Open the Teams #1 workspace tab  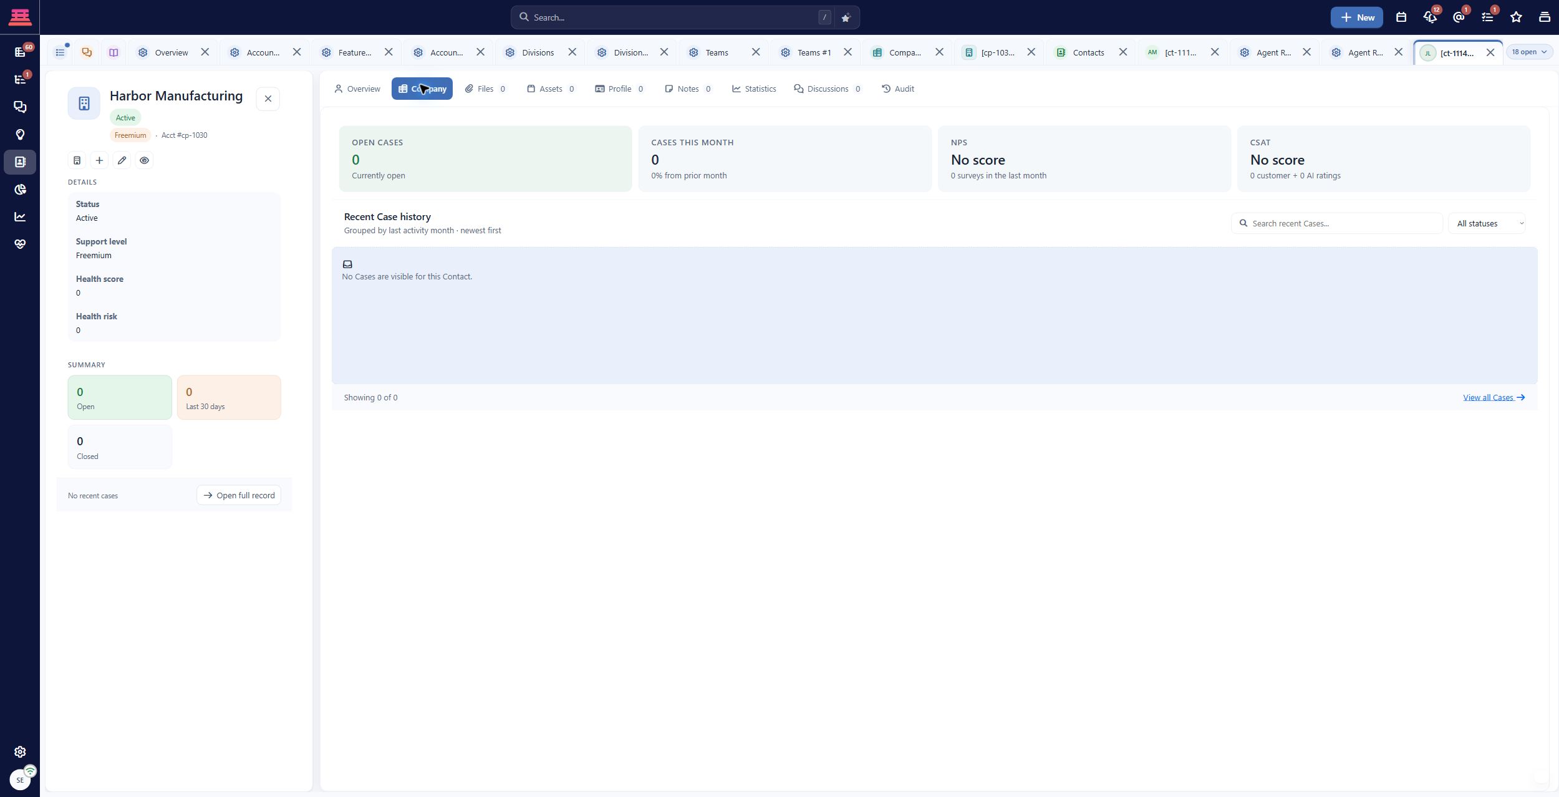click(x=814, y=52)
